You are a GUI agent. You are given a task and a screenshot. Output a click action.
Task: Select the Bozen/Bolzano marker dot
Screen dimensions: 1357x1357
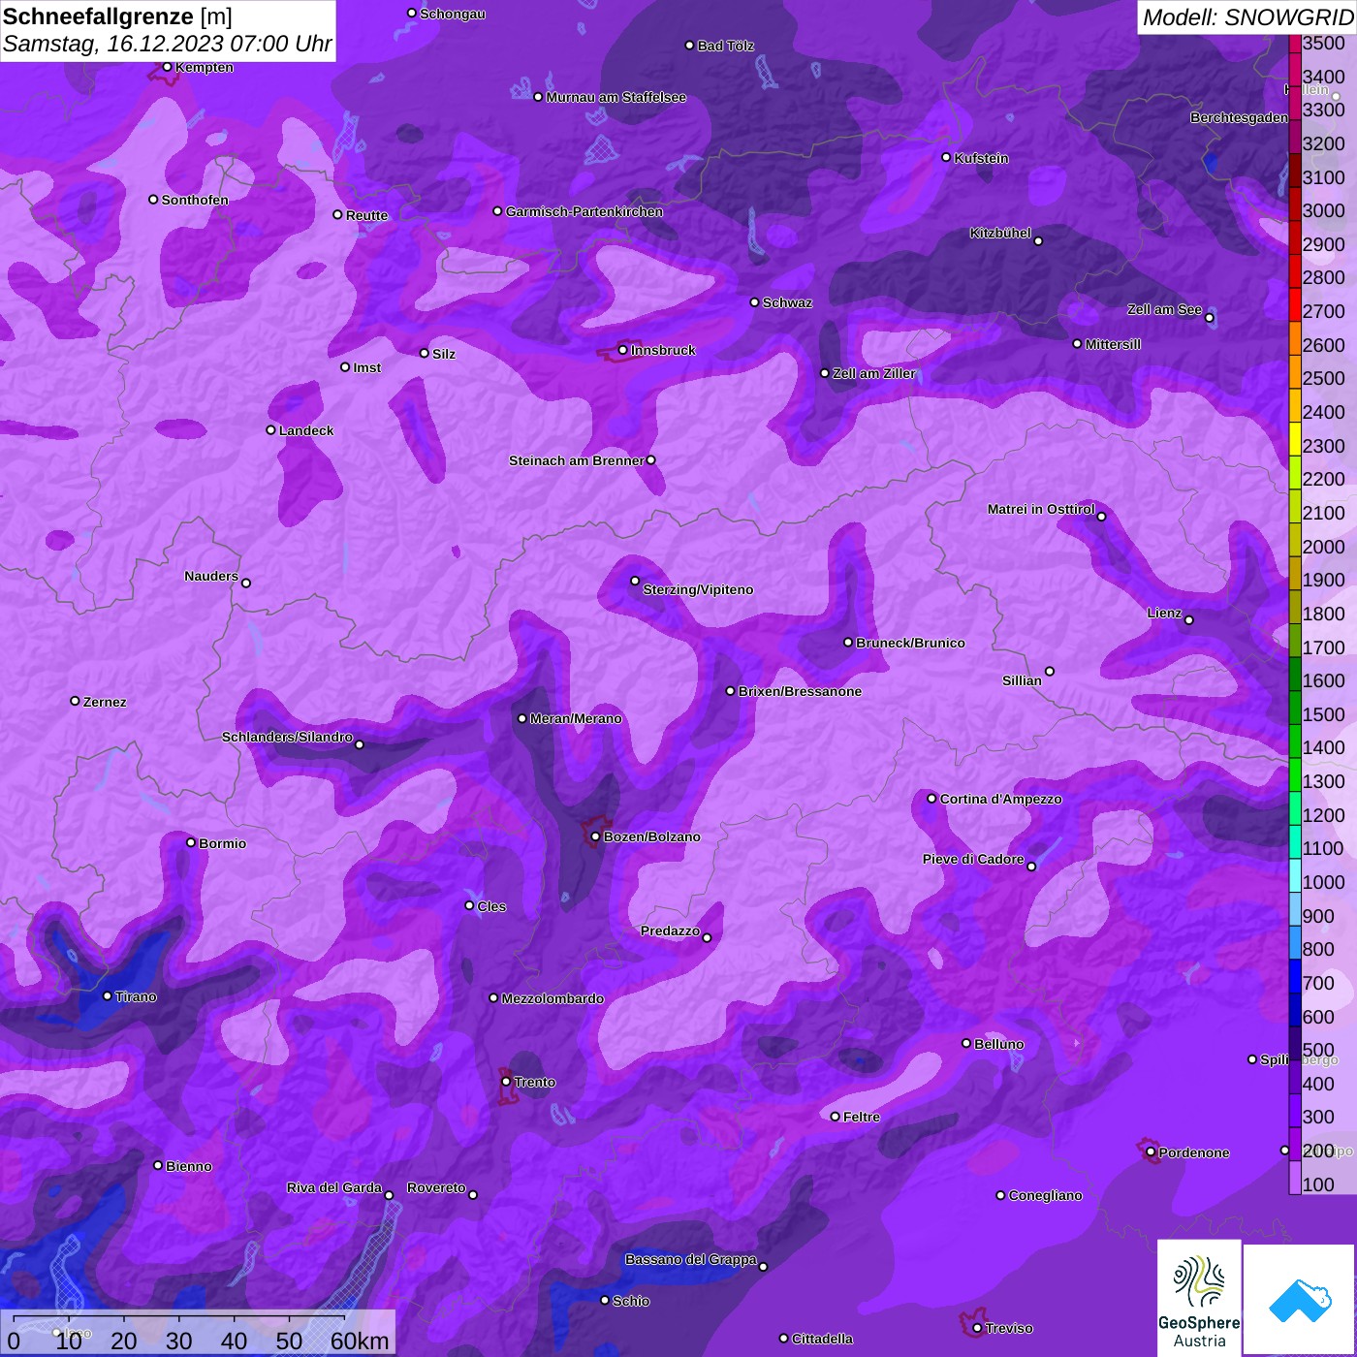pos(596,836)
